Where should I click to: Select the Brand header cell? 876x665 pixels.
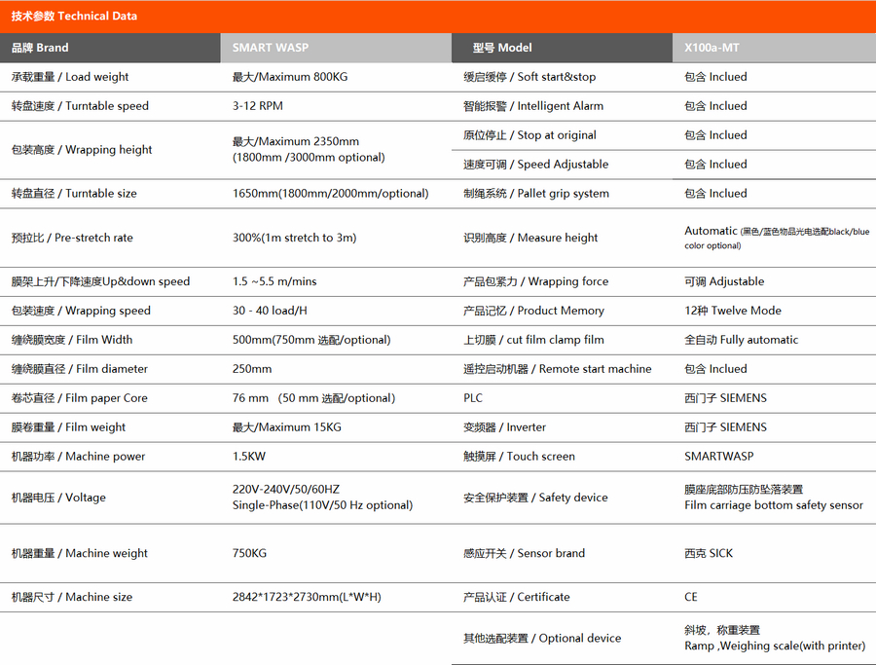(x=40, y=48)
